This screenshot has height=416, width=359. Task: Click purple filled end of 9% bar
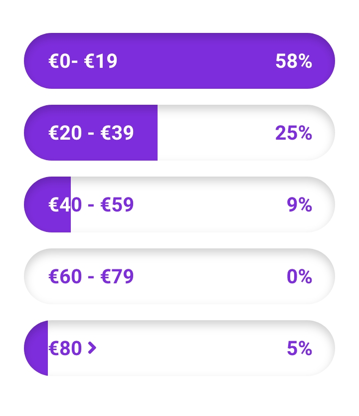click(x=47, y=205)
